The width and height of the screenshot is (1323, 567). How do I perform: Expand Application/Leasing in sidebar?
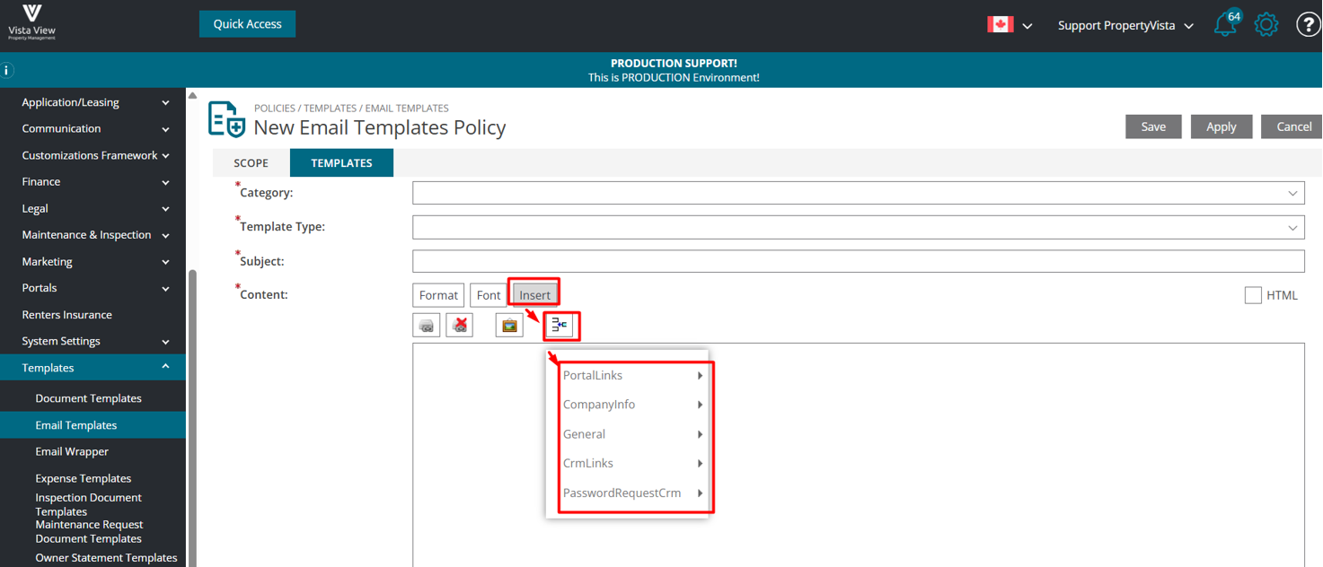tap(93, 102)
